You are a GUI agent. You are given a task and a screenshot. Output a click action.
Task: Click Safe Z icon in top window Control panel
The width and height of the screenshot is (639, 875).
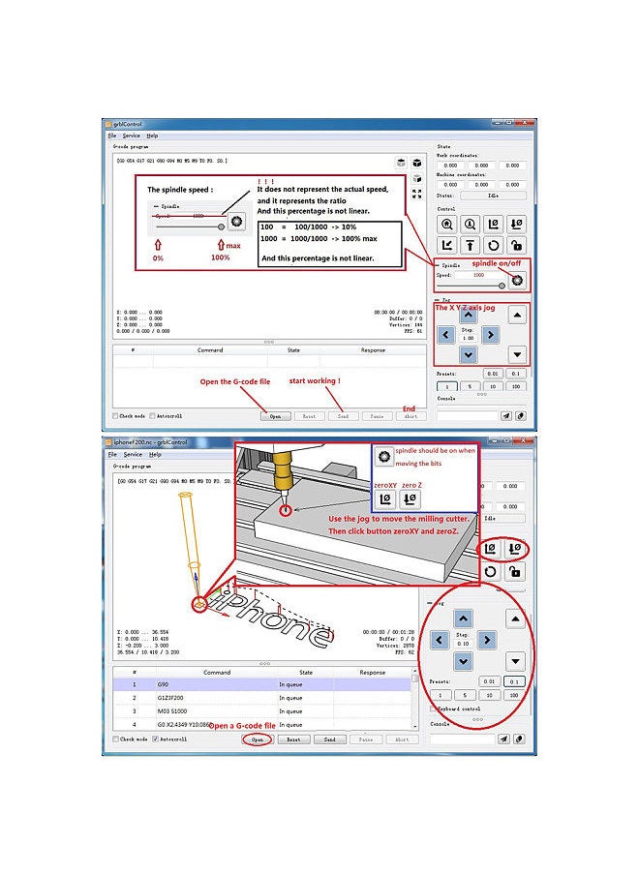coord(470,246)
